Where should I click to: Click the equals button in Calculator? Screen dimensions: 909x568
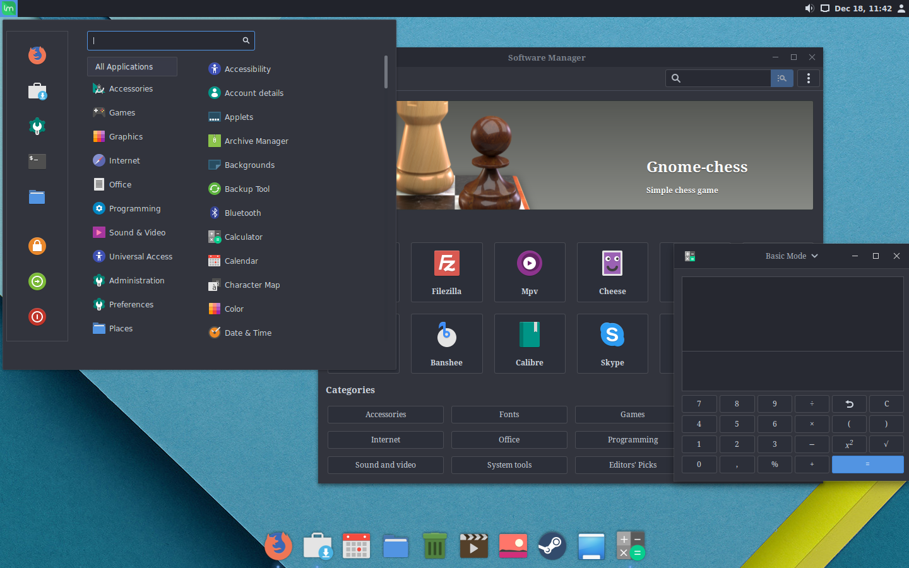868,464
